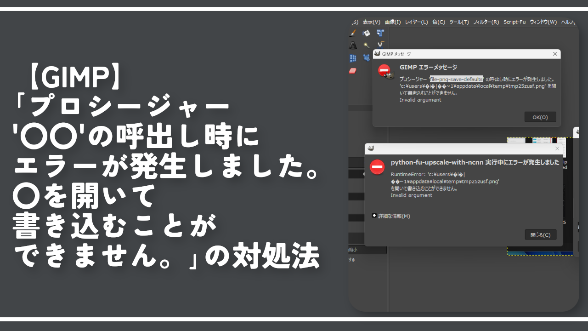Select the Scissors Select tool icon
588x331 pixels.
point(380,45)
